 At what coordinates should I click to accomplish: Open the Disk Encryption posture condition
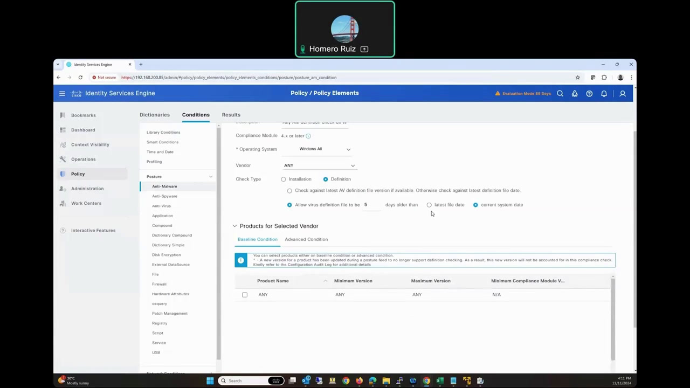pyautogui.click(x=167, y=255)
